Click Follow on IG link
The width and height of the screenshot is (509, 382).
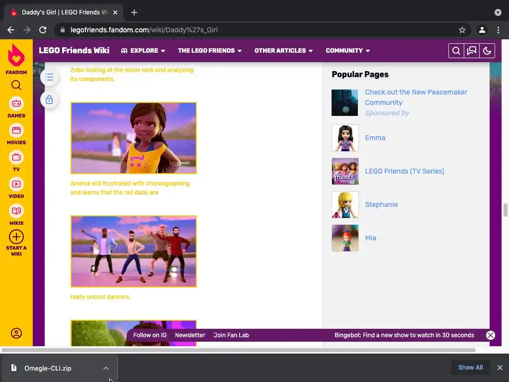(x=150, y=335)
